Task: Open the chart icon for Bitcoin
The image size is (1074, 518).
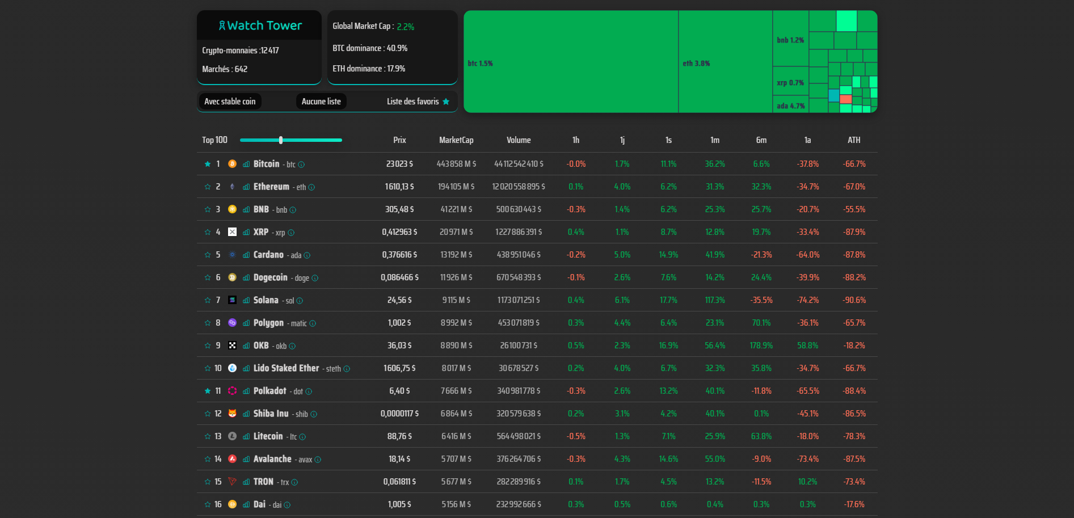Action: coord(246,165)
